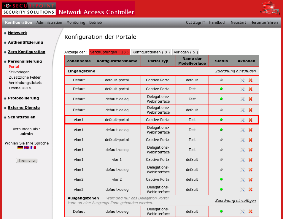This screenshot has height=219, width=283.
Task: Expand the Netzwerk sidebar section
Action: [17, 33]
